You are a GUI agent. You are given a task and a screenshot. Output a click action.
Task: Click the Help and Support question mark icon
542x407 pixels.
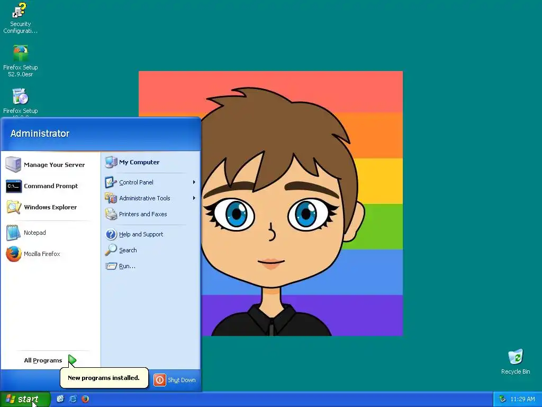[x=111, y=234]
